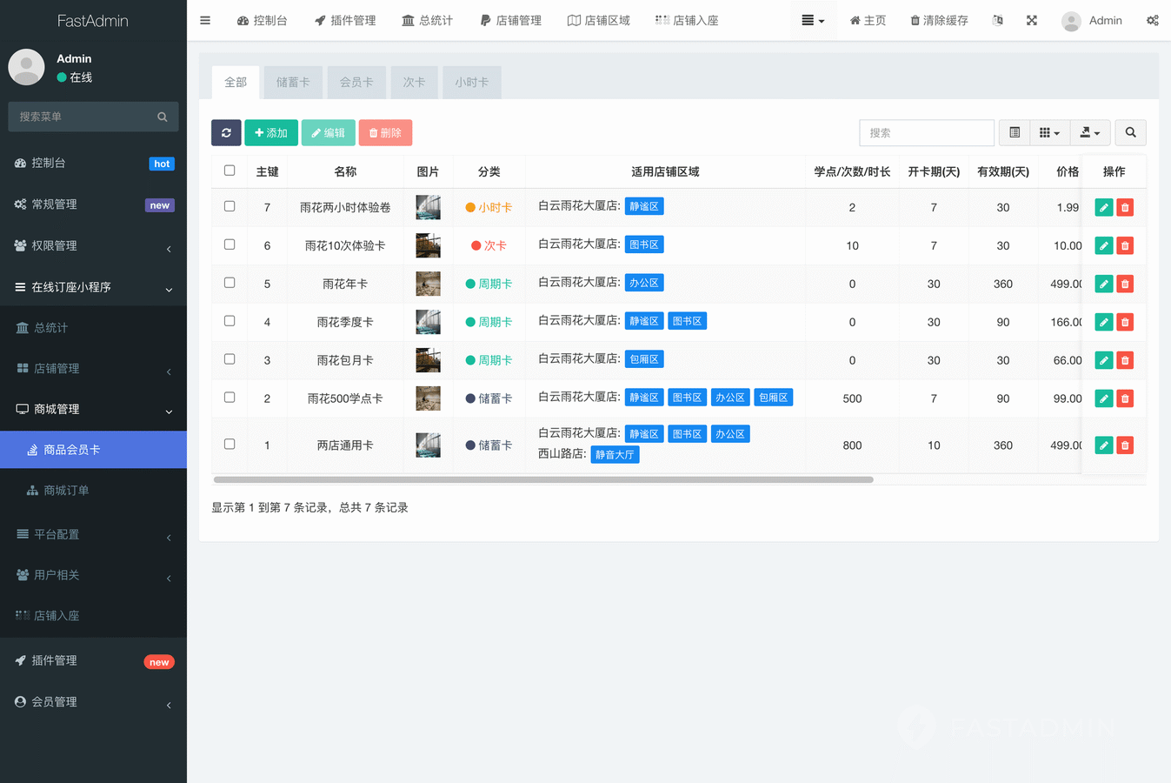This screenshot has width=1171, height=783.
Task: Expand the 权限管理 sidebar menu
Action: (x=93, y=246)
